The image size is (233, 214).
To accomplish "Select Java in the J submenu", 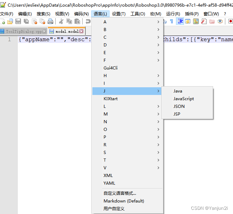I will 187,91.
